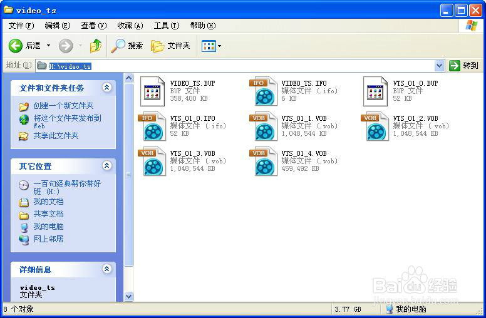
Task: Open 一百句经典帮你带好班 (H:) link
Action: point(67,188)
